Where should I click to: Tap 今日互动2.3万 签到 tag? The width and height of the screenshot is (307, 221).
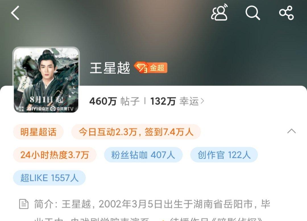[136, 132]
